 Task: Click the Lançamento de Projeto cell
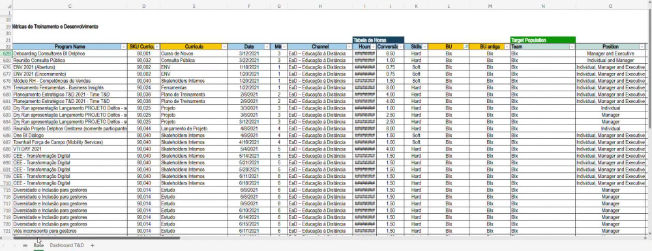click(194, 129)
